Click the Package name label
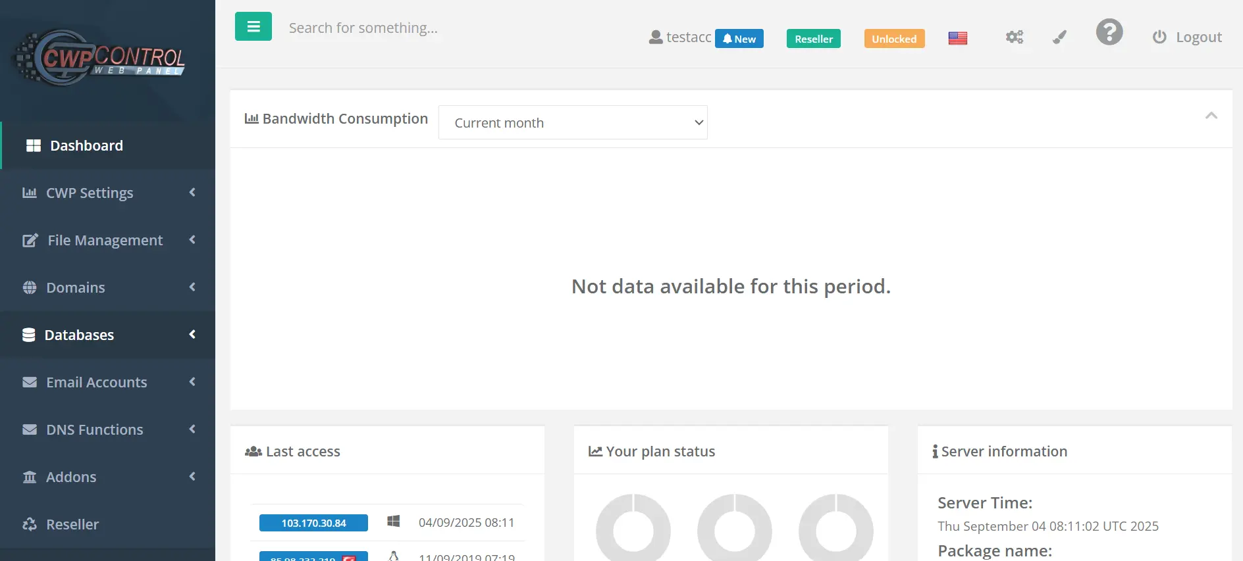 coord(995,550)
